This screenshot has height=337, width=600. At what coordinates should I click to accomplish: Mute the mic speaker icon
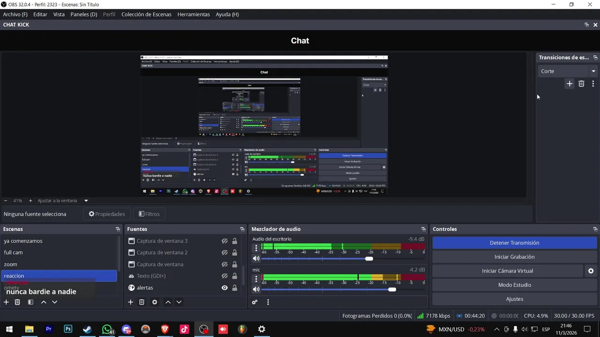(x=256, y=289)
